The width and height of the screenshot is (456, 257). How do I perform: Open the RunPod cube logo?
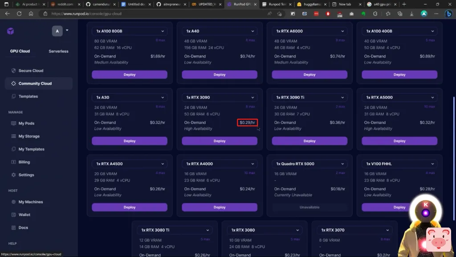coord(11,31)
